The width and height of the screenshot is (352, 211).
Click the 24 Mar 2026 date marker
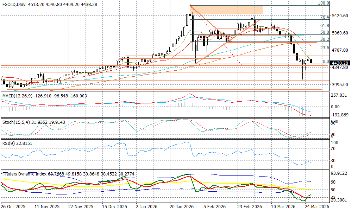pyautogui.click(x=317, y=207)
